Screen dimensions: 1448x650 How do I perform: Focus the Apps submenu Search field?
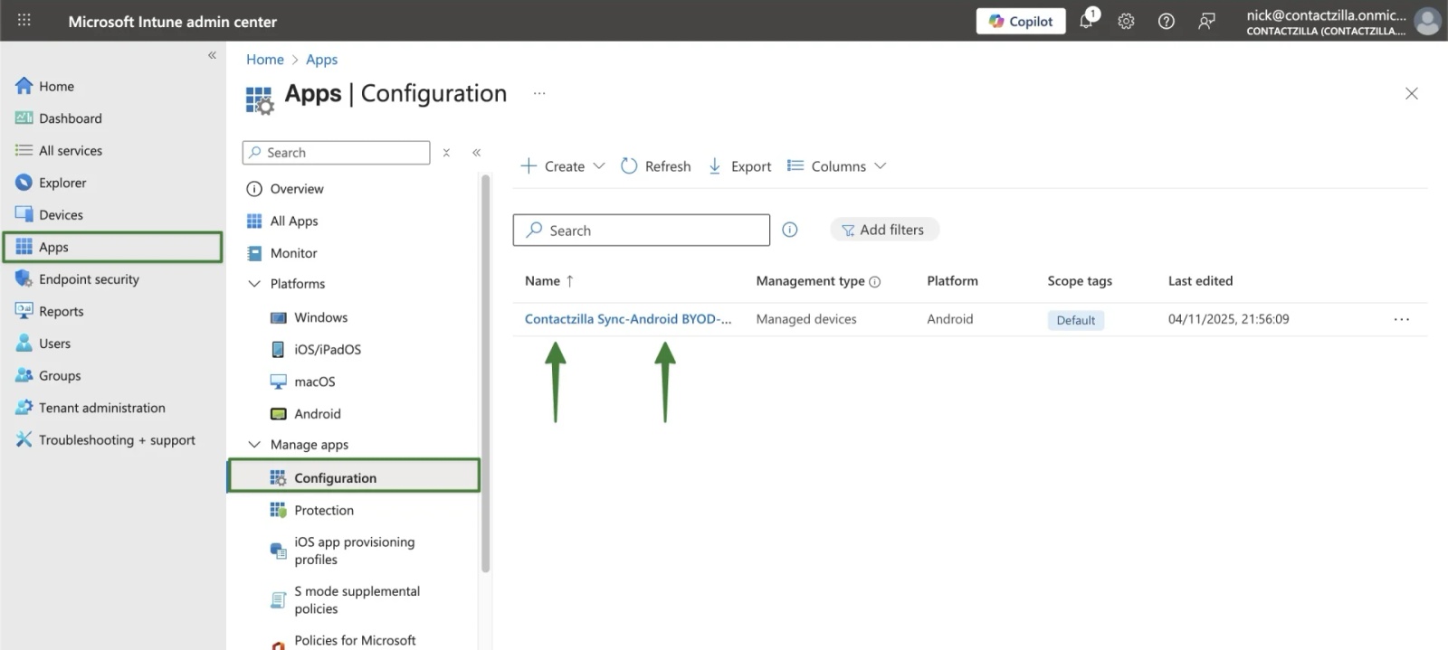coord(336,153)
